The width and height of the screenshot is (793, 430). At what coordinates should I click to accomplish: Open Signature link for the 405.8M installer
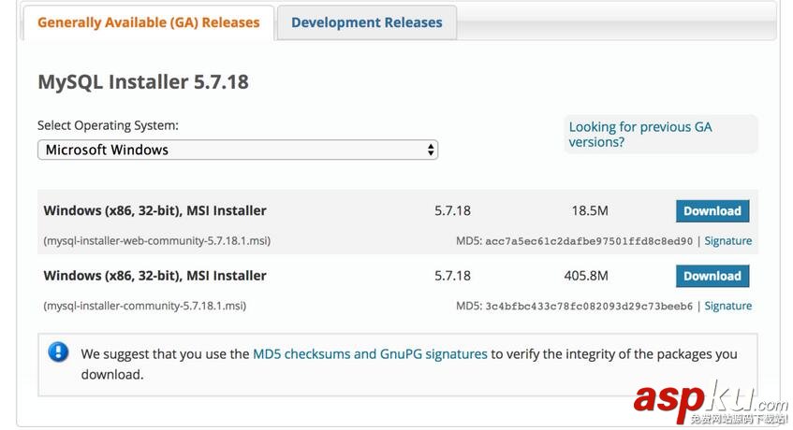click(x=728, y=306)
